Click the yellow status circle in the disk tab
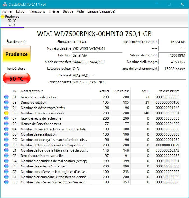Screen dimensions: 189x198 coord(3,17)
